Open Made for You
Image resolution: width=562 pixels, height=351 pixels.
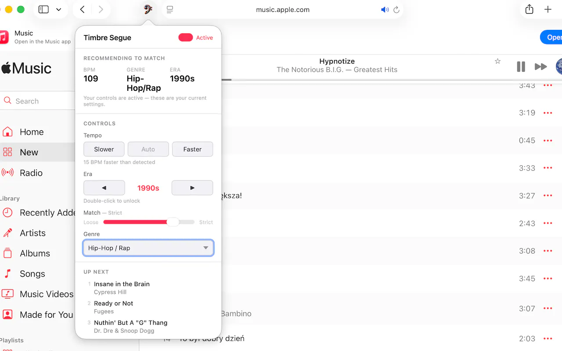pyautogui.click(x=46, y=315)
